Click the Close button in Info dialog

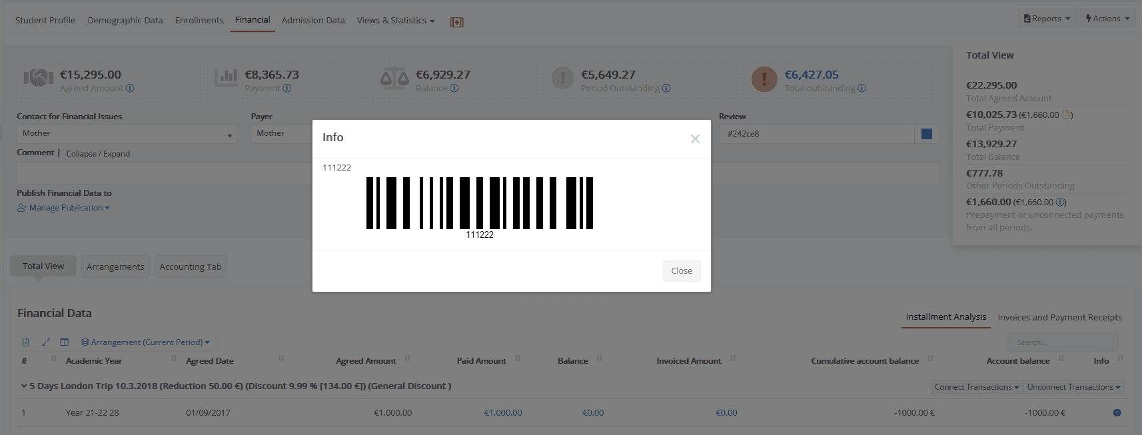point(682,270)
